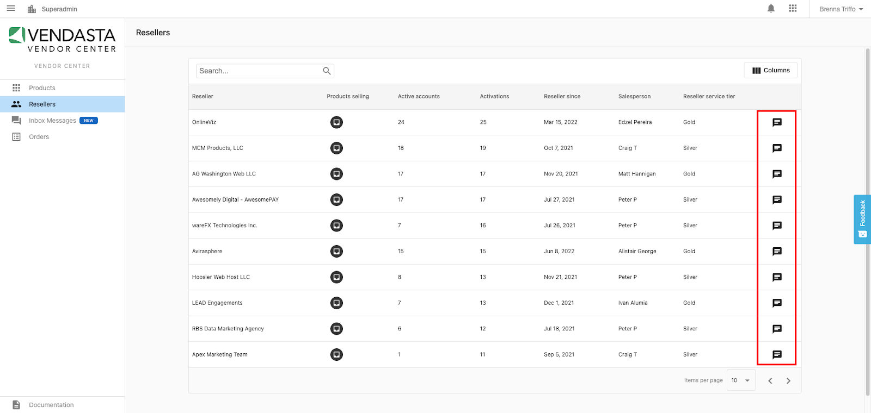The width and height of the screenshot is (871, 413).
Task: Open message icon for RBS Data Marketing Agency
Action: click(x=777, y=329)
